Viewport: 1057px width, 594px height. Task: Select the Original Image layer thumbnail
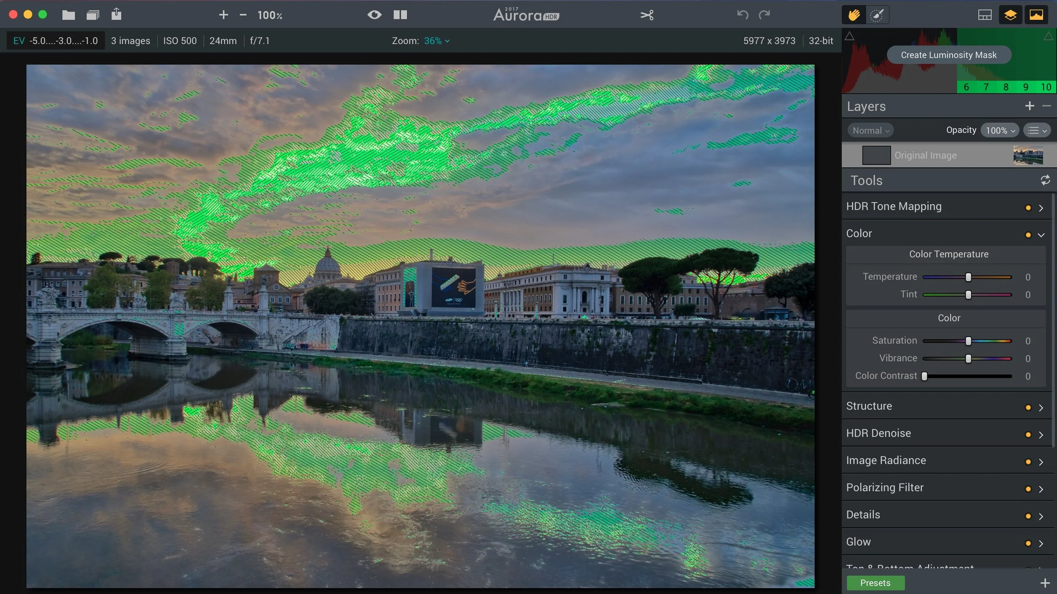[1028, 156]
